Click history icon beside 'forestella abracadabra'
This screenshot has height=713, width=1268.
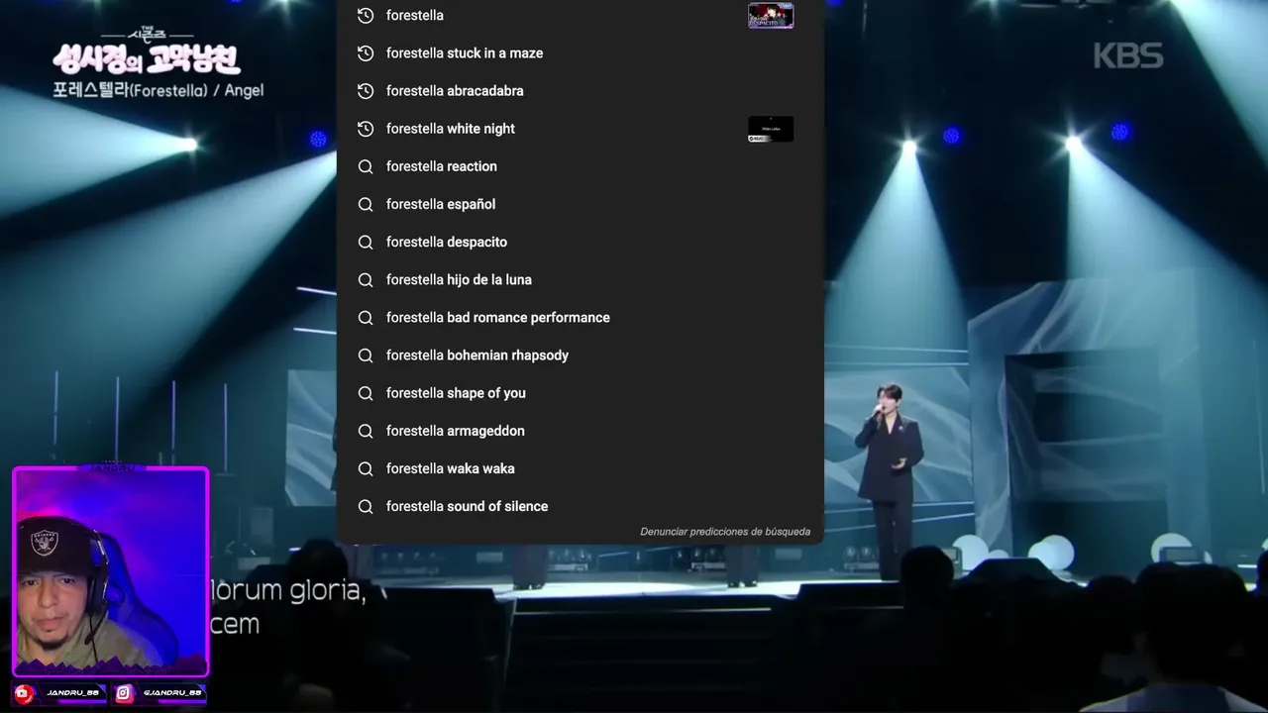366,91
